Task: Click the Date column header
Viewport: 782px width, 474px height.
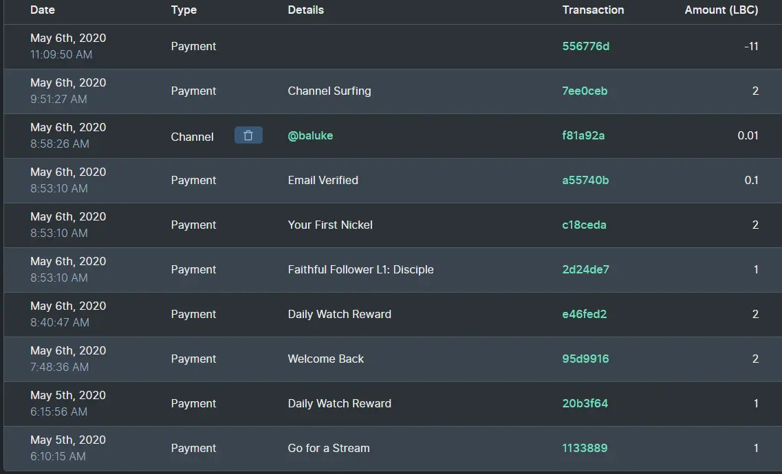Action: point(43,10)
